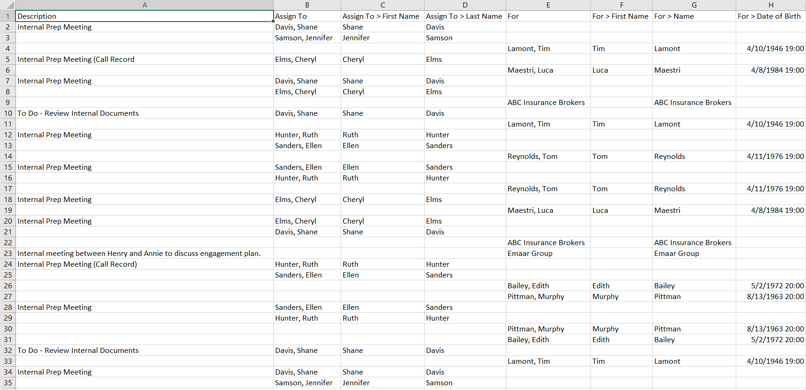The width and height of the screenshot is (806, 390).
Task: Click the 'For > Date of Birth' header cell
Action: [769, 16]
